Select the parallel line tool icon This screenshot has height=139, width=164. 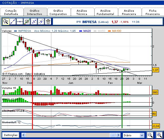[x=41, y=21]
